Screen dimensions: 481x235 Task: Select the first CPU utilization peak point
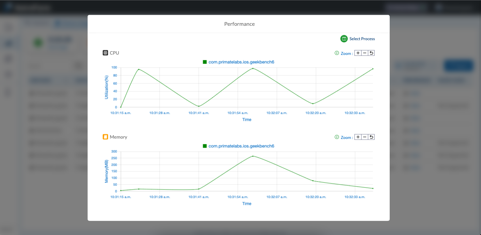click(x=139, y=69)
